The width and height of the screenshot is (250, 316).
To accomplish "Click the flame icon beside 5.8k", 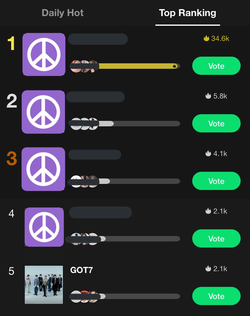I will (208, 96).
